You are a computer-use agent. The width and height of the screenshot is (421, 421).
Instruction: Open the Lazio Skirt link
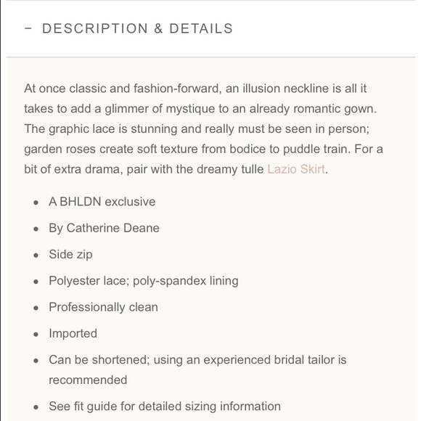pos(296,169)
